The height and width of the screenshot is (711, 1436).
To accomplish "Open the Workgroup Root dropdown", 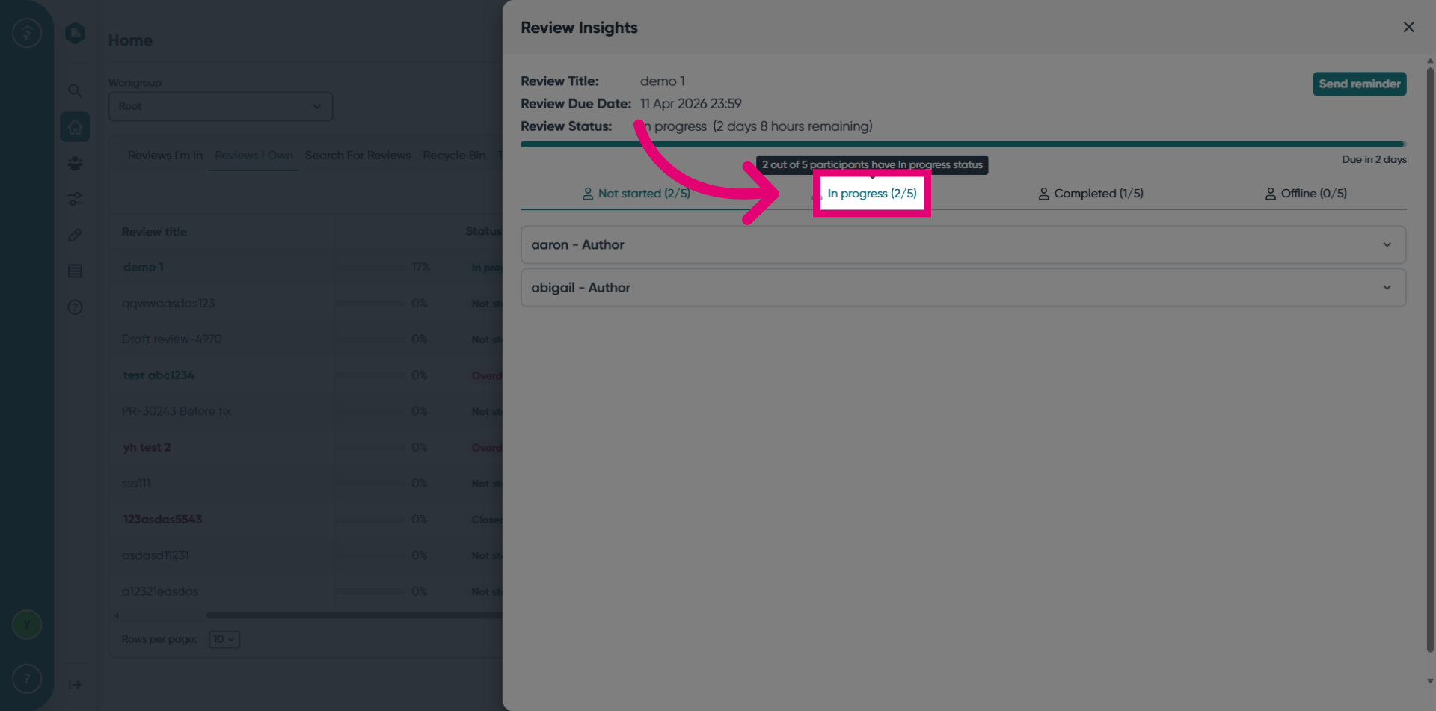I will click(221, 106).
